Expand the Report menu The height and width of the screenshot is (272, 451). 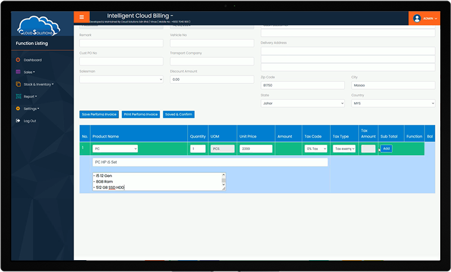[30, 96]
